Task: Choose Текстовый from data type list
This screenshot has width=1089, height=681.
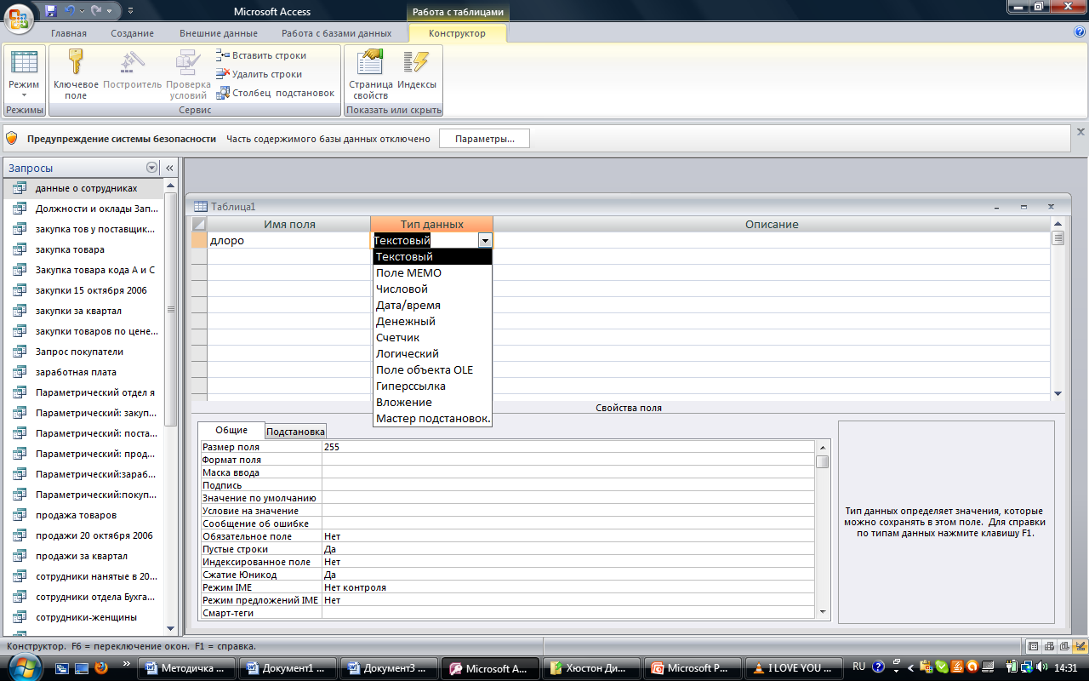Action: click(x=433, y=257)
